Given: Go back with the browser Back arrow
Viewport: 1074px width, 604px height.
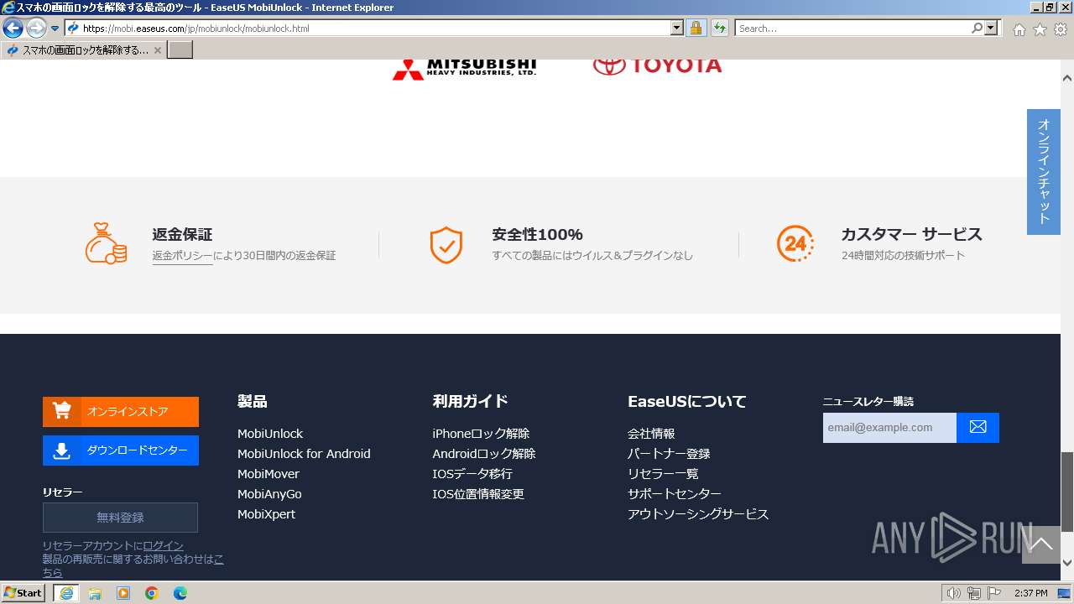Looking at the screenshot, I should [x=13, y=29].
